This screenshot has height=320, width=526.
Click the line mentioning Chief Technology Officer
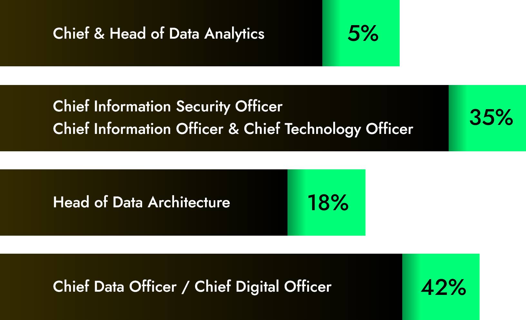pos(233,129)
